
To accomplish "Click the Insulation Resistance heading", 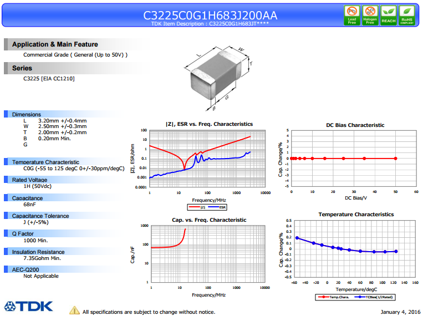I will (38, 252).
